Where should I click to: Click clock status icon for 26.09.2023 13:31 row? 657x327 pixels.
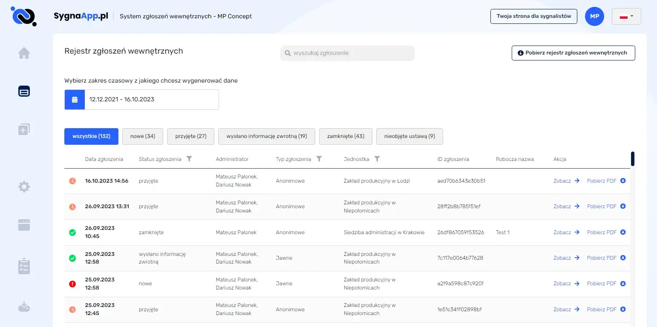coord(72,207)
